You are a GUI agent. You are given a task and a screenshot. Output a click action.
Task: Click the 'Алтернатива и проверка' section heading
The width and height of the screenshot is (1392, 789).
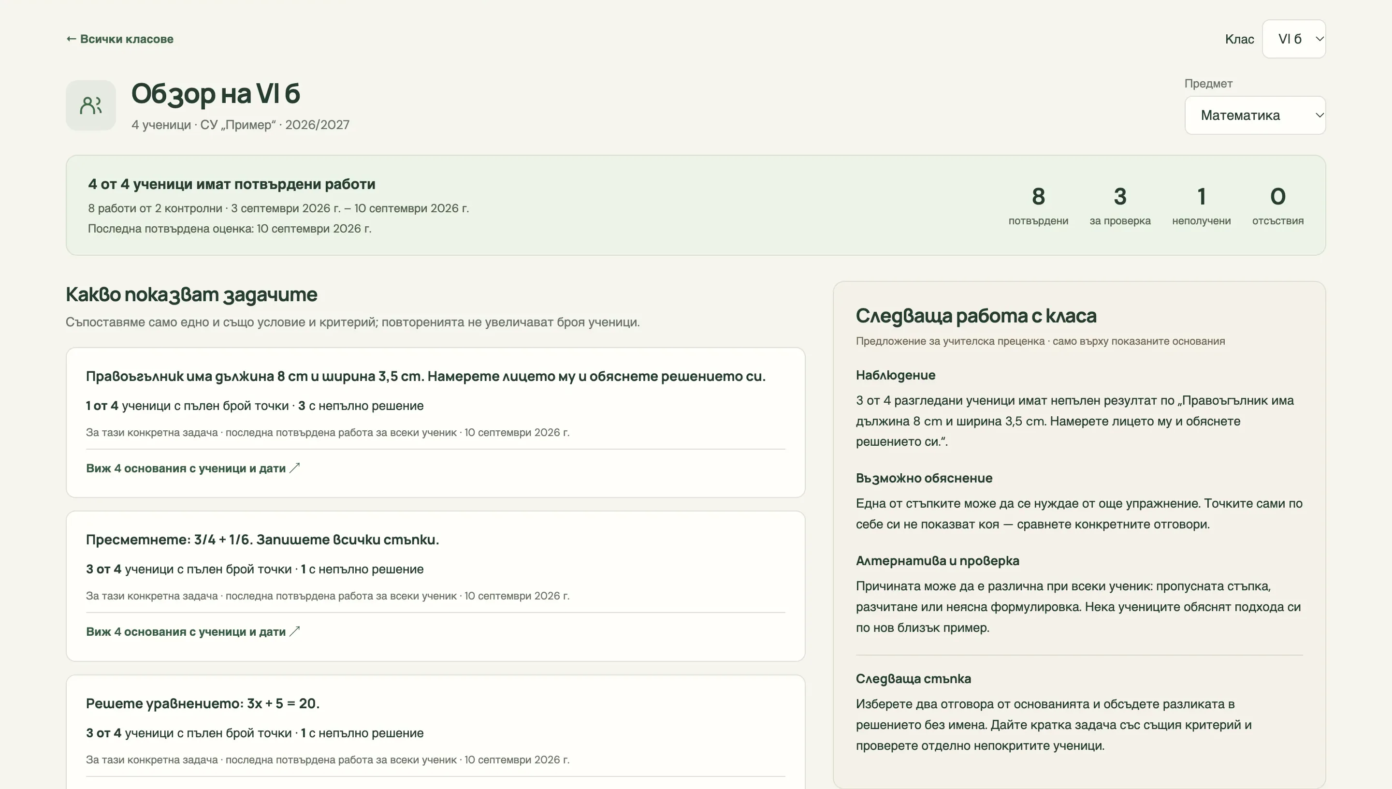[x=938, y=561]
